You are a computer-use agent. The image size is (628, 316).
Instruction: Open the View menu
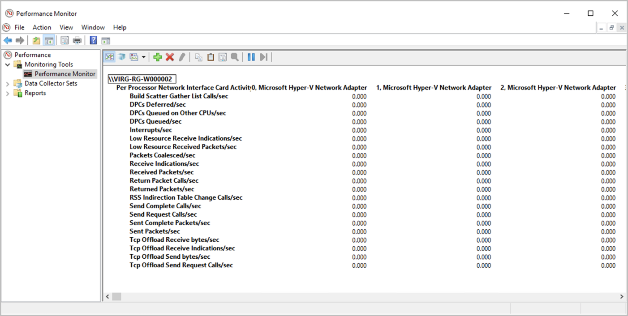(66, 27)
